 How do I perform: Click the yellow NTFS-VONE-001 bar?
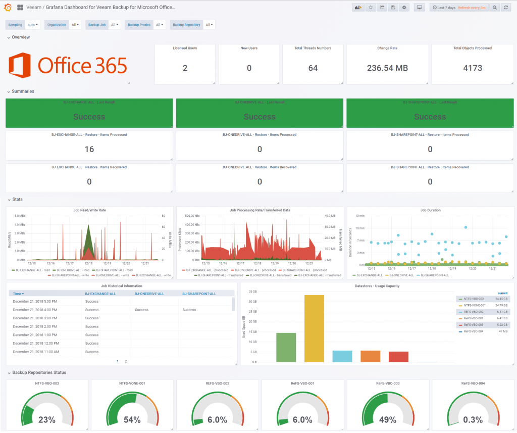[314, 329]
